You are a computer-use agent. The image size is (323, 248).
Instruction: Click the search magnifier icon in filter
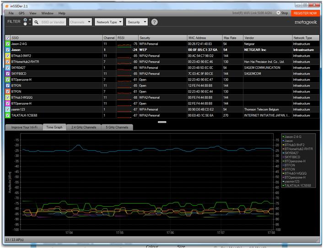point(36,22)
